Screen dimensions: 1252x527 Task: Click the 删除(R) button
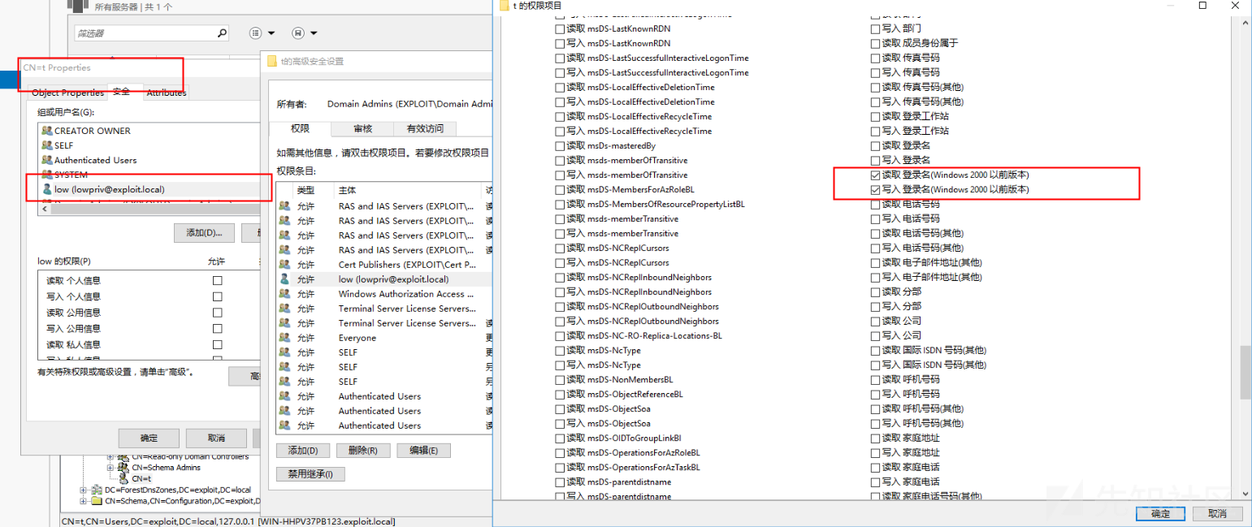point(363,451)
